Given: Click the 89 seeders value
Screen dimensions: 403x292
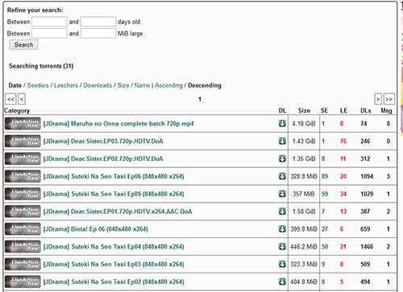Looking at the screenshot, I should point(325,176).
